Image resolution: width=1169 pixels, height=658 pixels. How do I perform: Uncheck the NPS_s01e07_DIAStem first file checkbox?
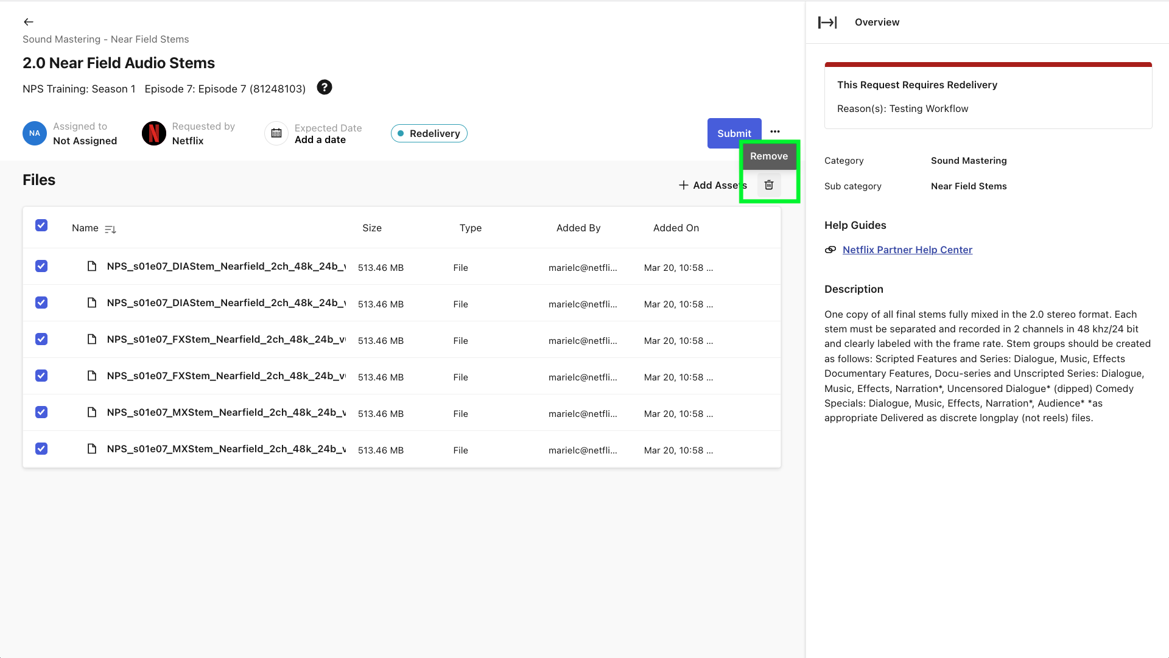41,266
